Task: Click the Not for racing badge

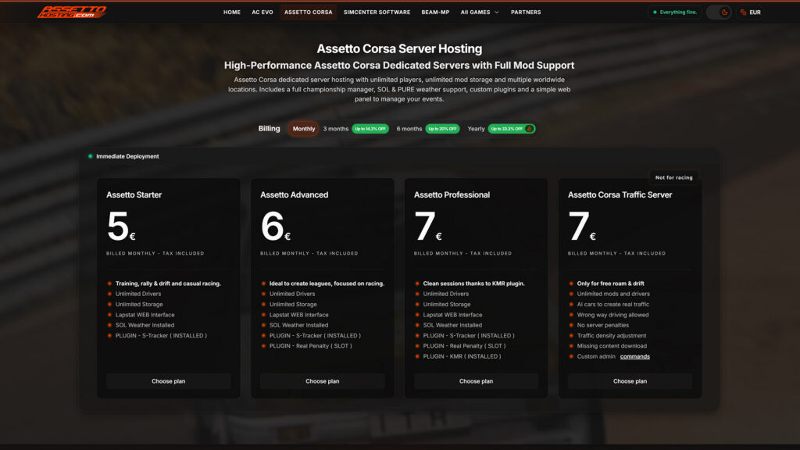Action: pyautogui.click(x=674, y=177)
